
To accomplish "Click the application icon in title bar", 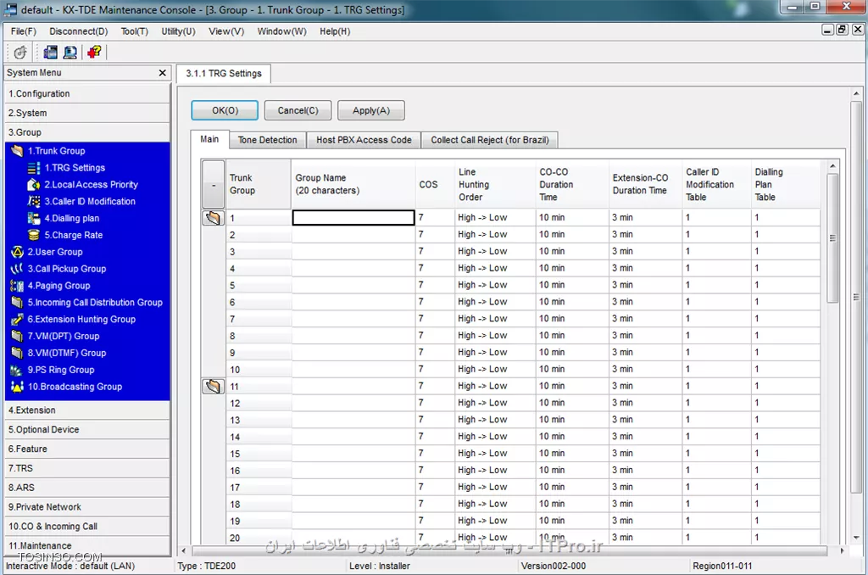I will (x=10, y=9).
